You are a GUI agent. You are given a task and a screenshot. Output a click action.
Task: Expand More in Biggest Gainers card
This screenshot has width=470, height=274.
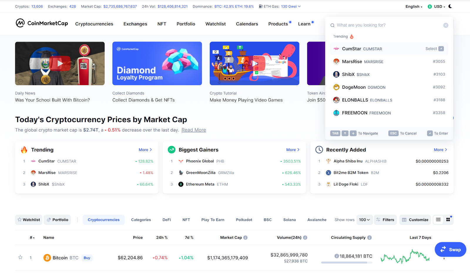coord(293,150)
